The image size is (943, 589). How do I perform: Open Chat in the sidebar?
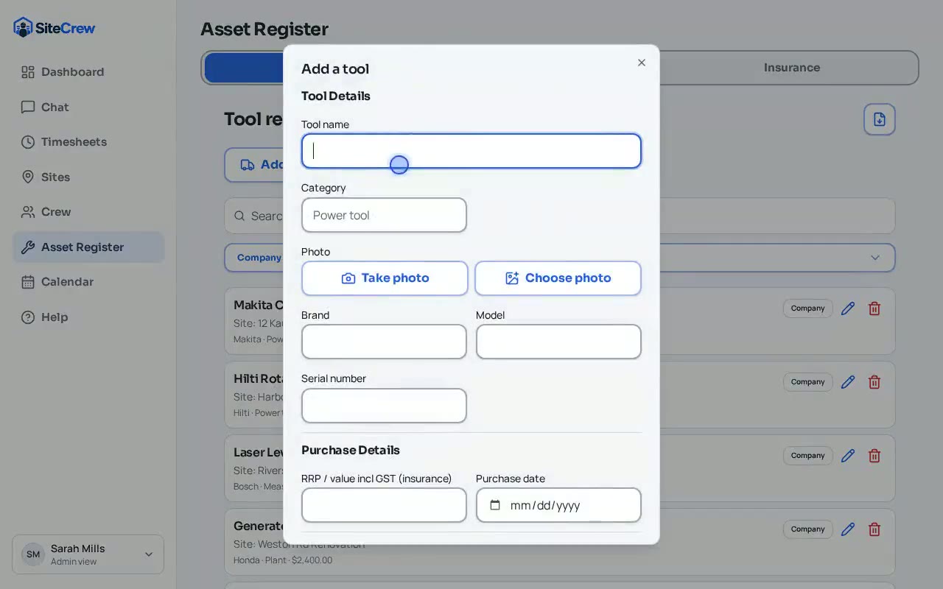(x=88, y=107)
